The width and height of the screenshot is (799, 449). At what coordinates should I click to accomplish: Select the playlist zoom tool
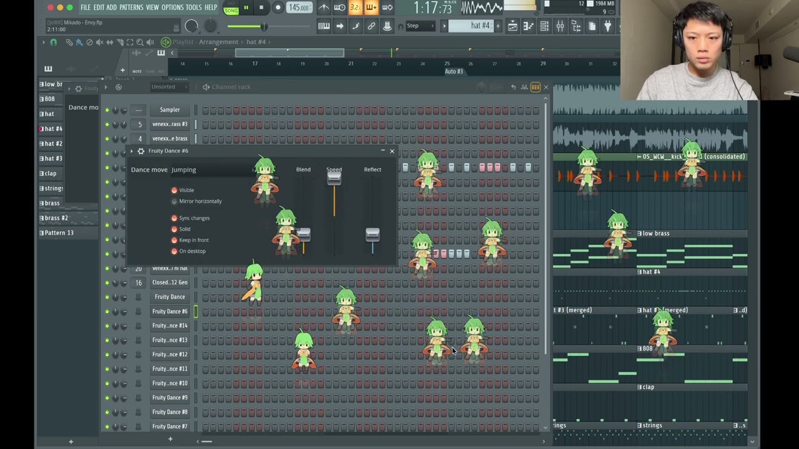click(140, 42)
